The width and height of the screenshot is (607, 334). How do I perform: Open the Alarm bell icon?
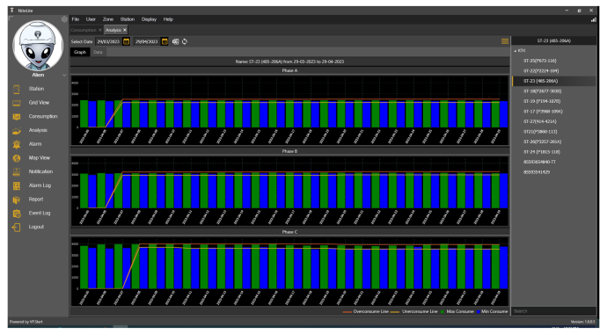pyautogui.click(x=17, y=144)
